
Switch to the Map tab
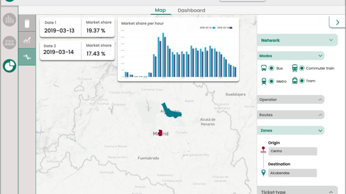[160, 10]
